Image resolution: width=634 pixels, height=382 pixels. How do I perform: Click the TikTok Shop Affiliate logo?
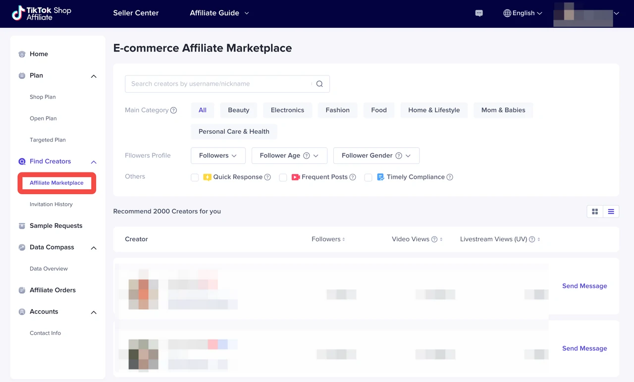(42, 13)
